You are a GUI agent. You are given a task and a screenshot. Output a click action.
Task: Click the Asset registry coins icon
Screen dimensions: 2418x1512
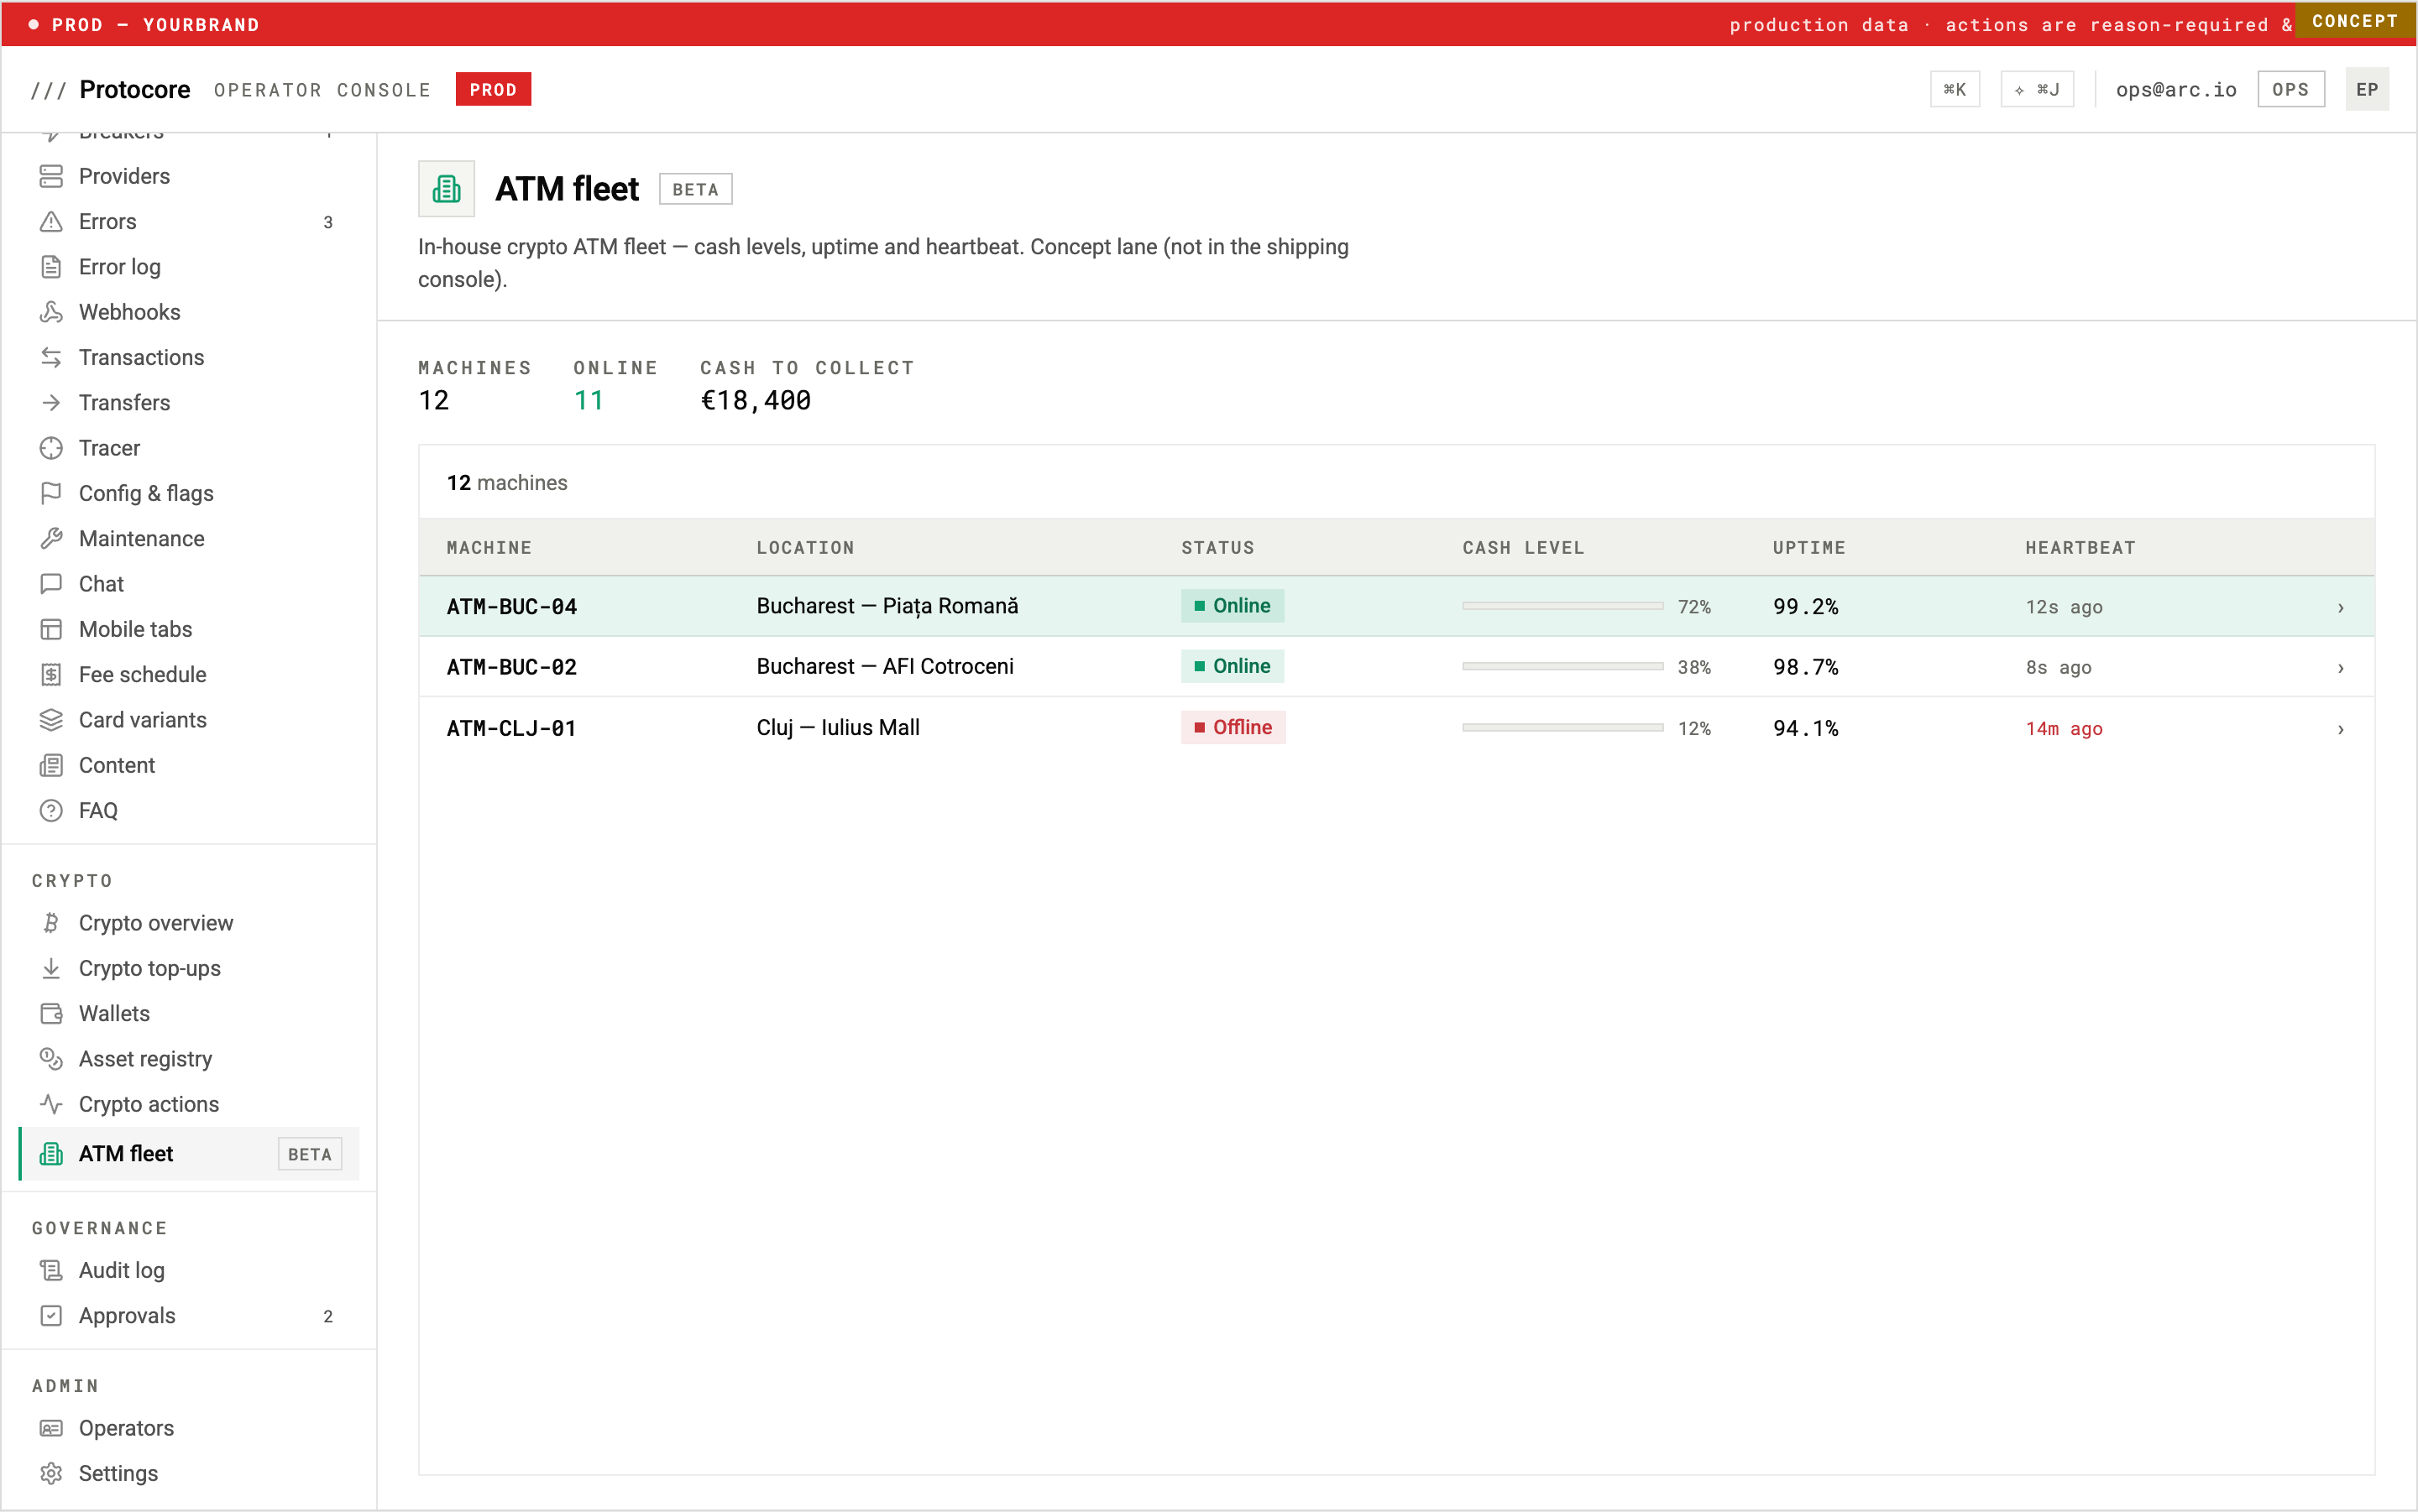51,1059
